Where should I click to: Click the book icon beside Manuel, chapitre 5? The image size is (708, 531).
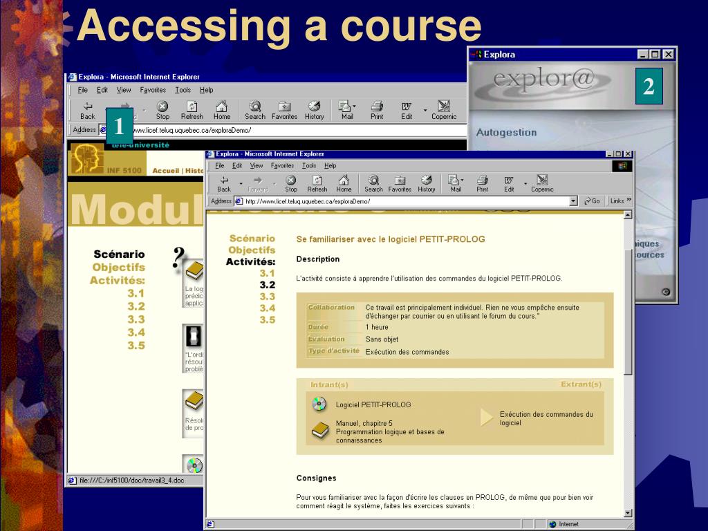point(320,431)
